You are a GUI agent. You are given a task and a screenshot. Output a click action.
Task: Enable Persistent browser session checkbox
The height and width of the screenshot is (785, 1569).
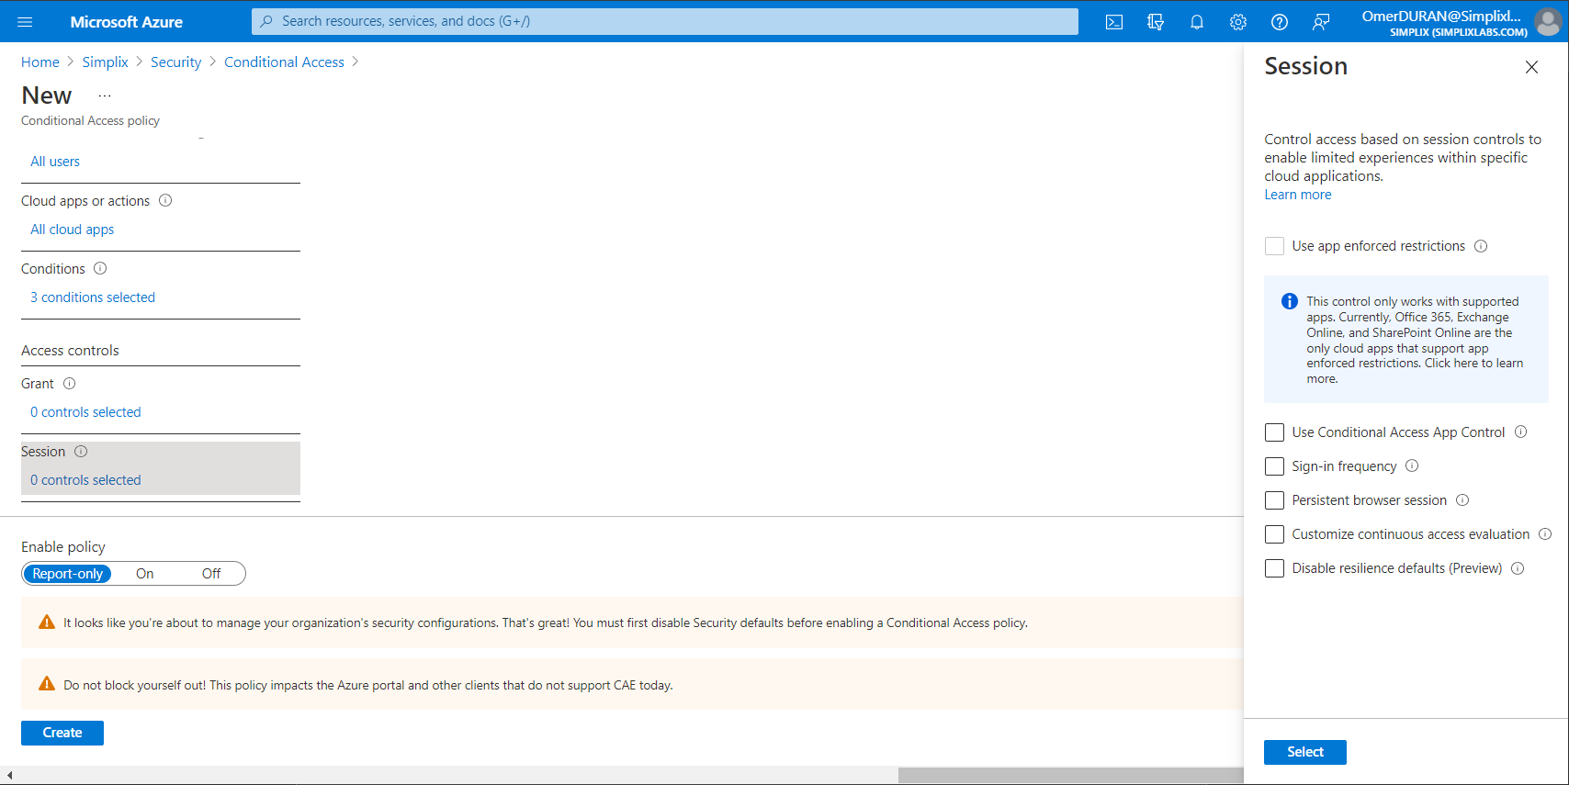(1274, 500)
